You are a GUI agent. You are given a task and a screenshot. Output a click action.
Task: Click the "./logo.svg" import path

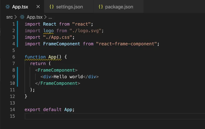tap(85, 31)
